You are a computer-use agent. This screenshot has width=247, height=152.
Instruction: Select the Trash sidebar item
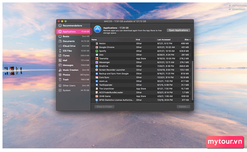tap(66, 80)
